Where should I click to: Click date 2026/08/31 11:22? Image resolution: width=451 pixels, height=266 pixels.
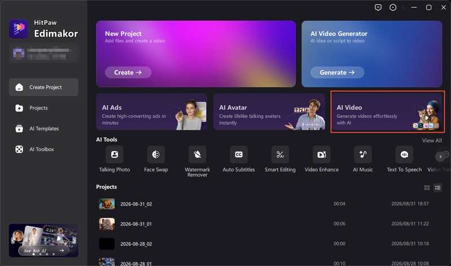click(410, 224)
